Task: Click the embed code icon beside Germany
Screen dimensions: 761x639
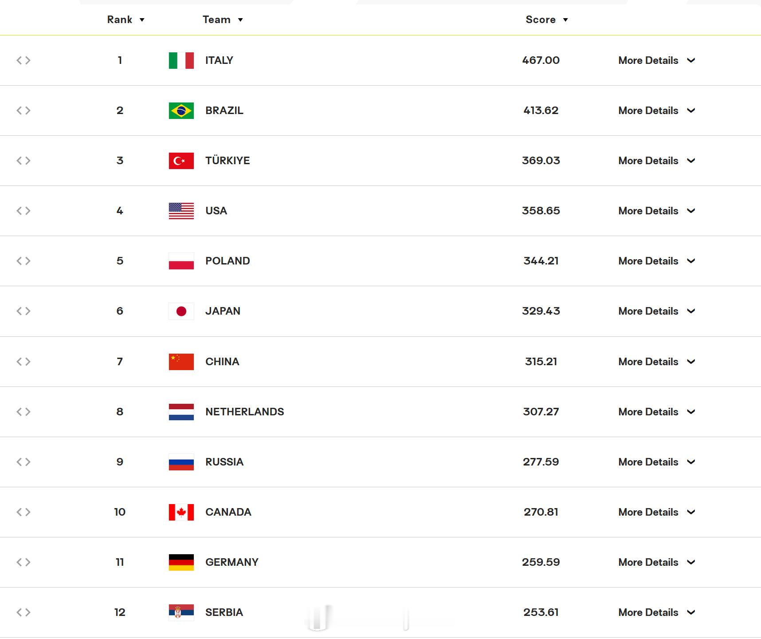Action: (24, 562)
